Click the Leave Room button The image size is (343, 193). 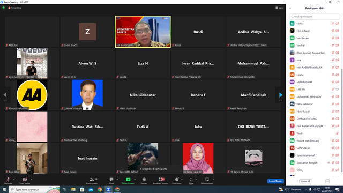[x=275, y=181]
